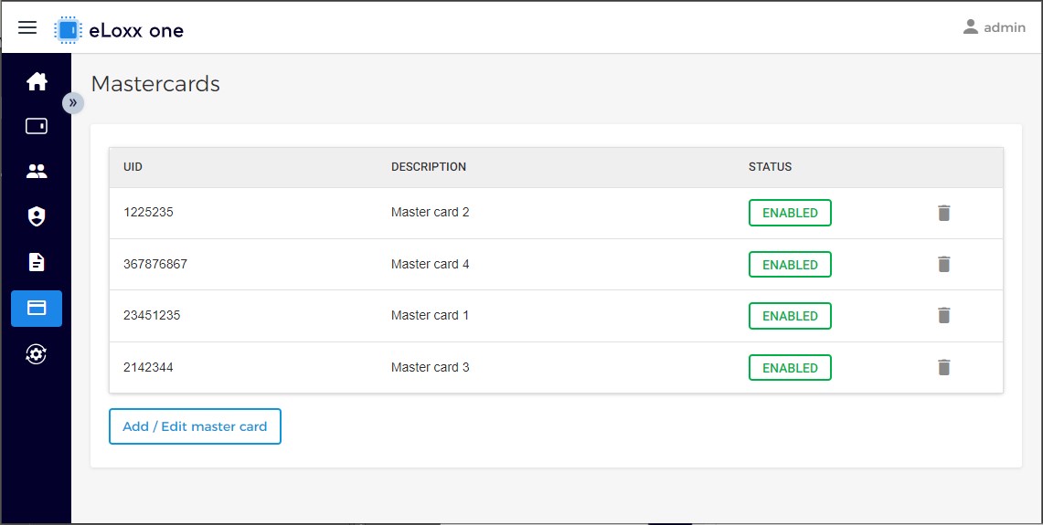Open the document log sidebar icon

37,263
